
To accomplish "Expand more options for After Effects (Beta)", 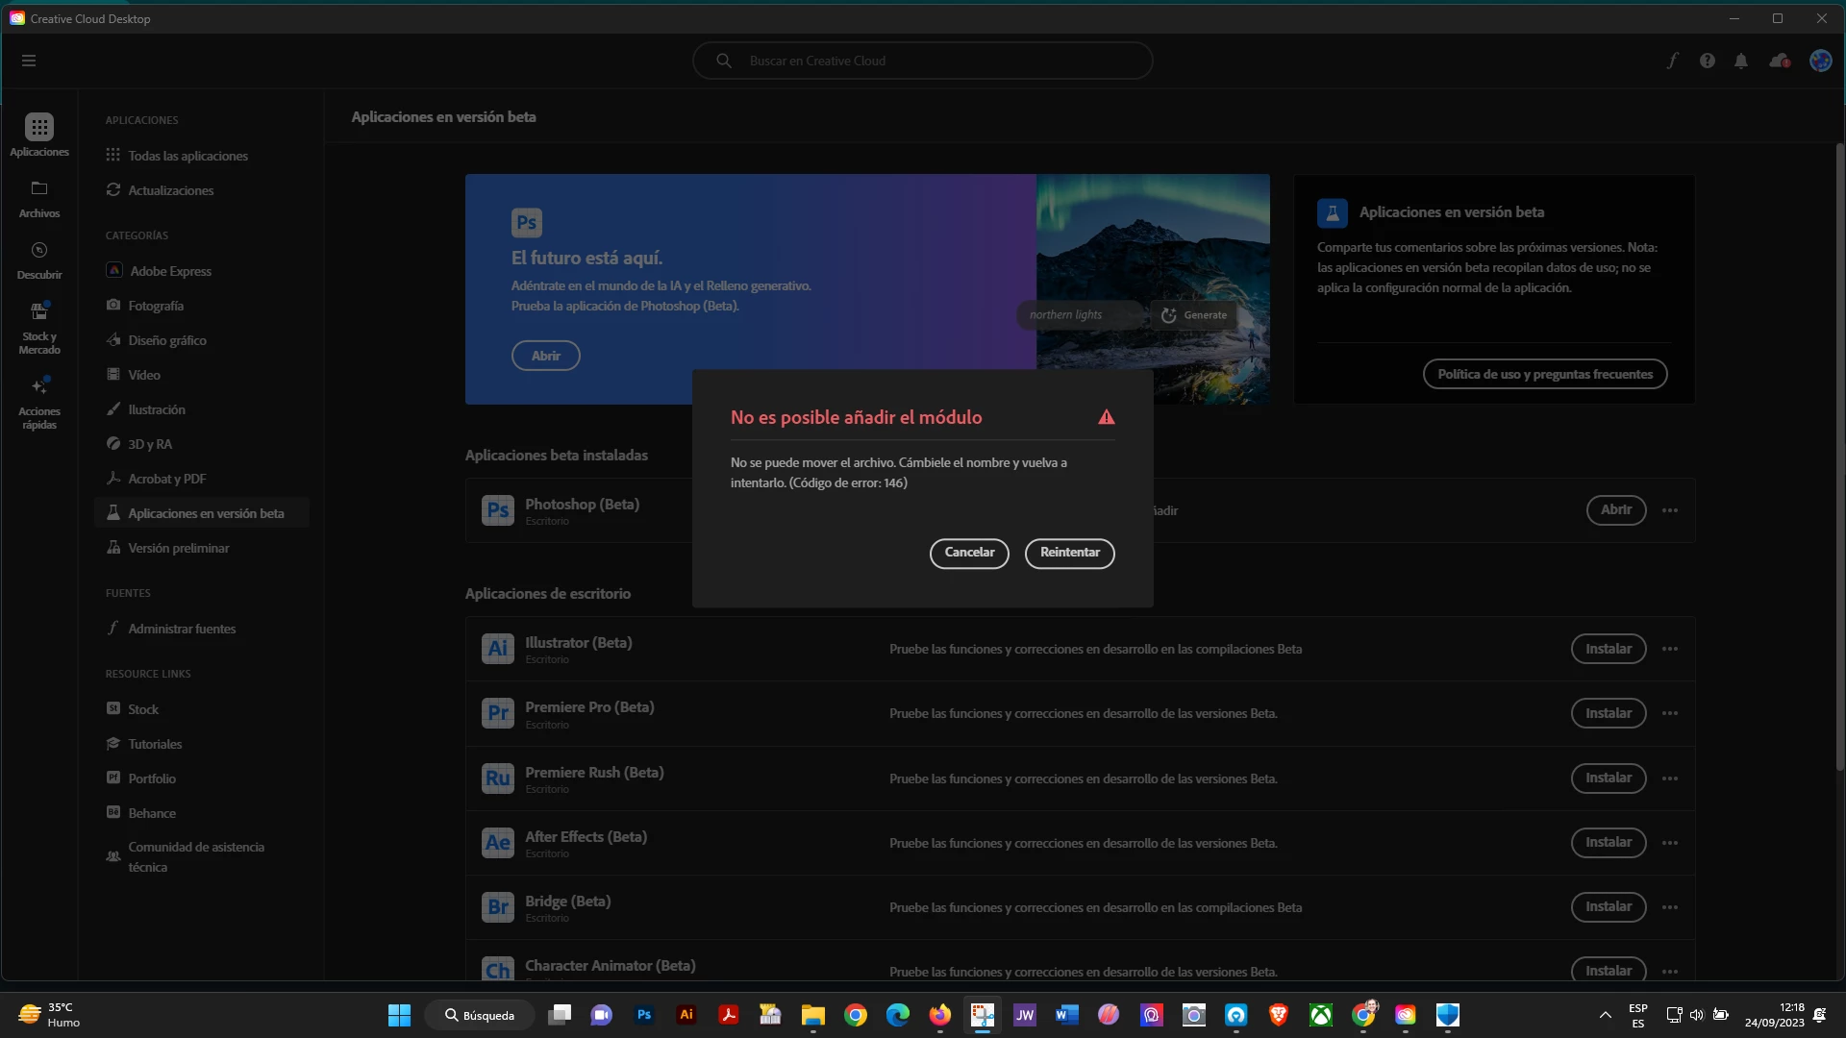I will click(x=1670, y=843).
